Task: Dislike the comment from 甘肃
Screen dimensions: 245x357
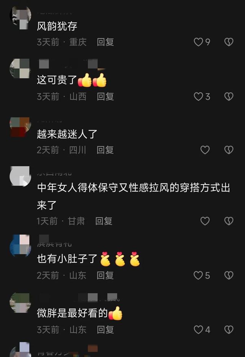Action: [229, 221]
